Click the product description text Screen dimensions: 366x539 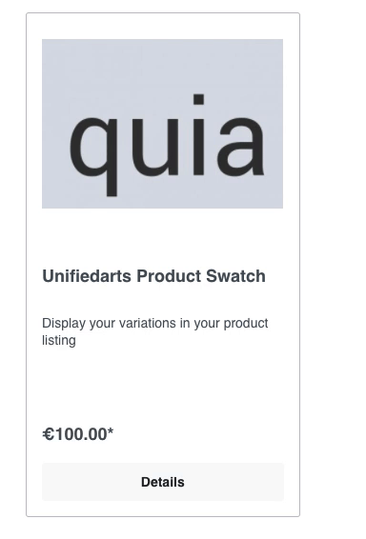[154, 331]
